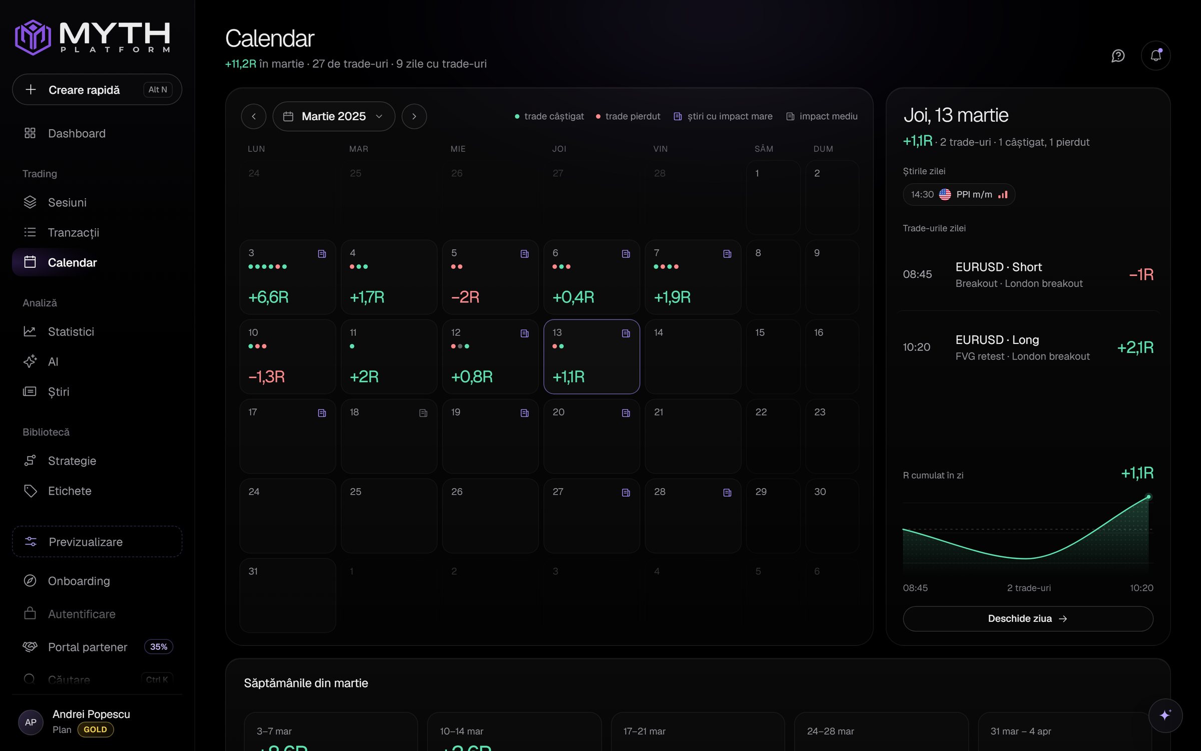Click the AP user avatar
The height and width of the screenshot is (751, 1201).
tap(31, 722)
